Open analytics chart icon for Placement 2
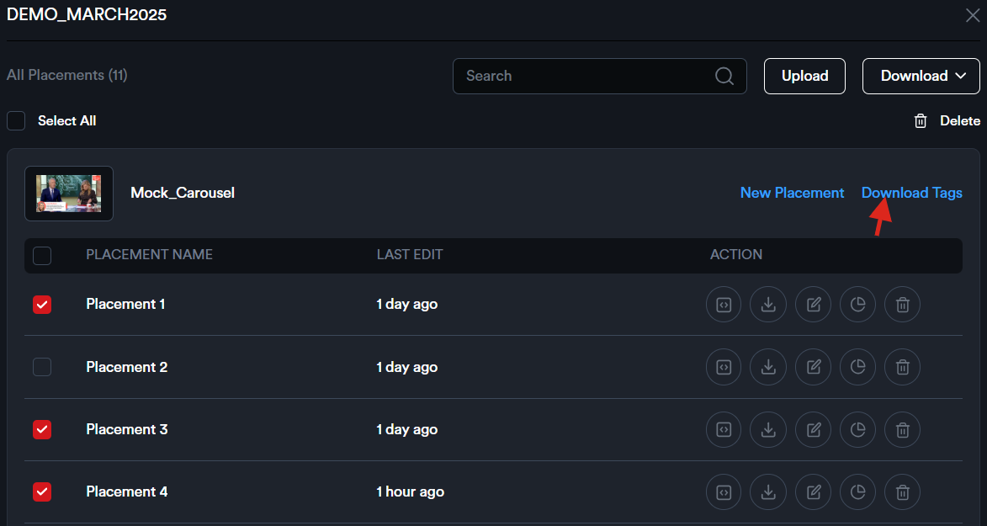 [857, 367]
